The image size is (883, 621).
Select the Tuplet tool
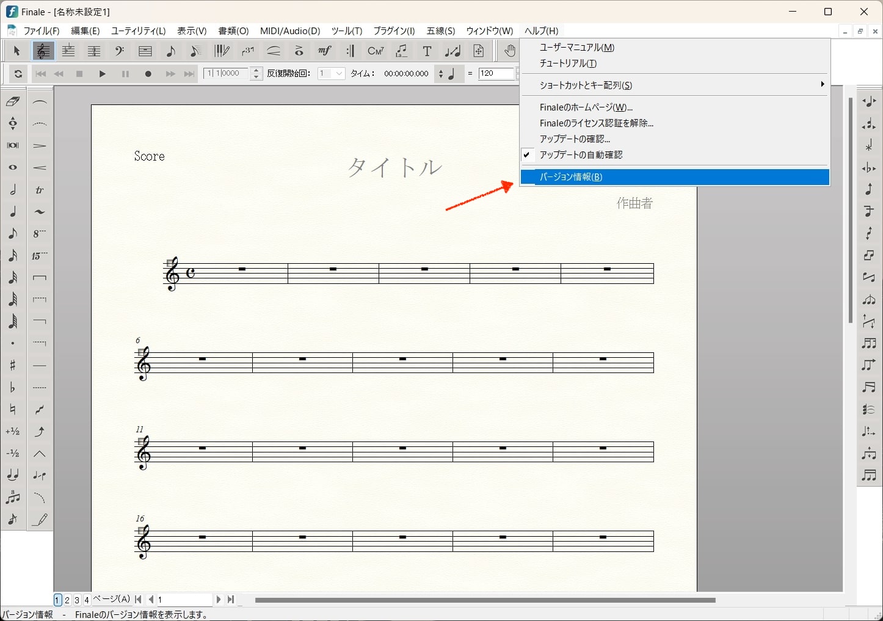(247, 51)
